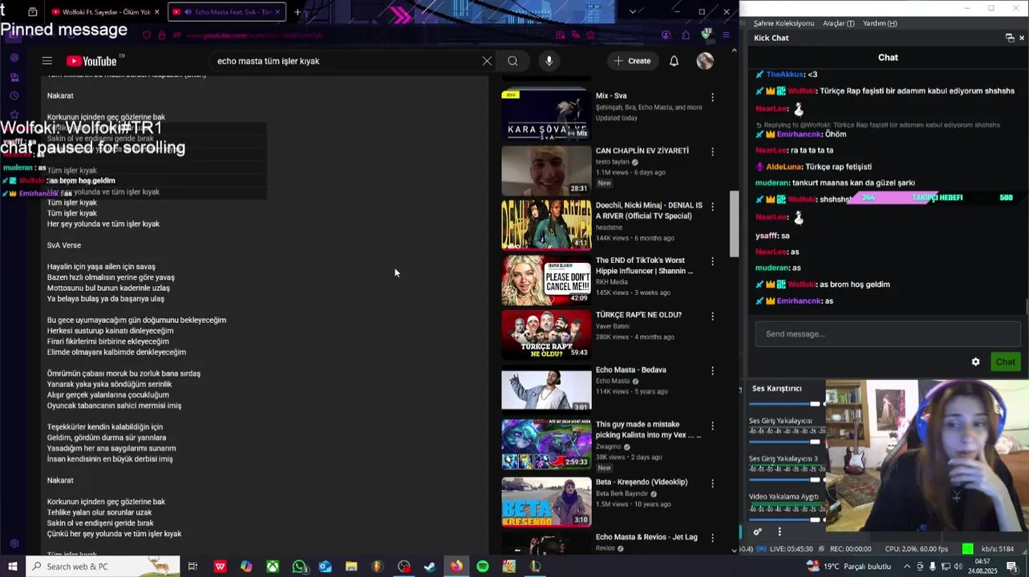Open the Windows notification center icon
Viewport: 1029px width, 577px height.
(x=1012, y=567)
